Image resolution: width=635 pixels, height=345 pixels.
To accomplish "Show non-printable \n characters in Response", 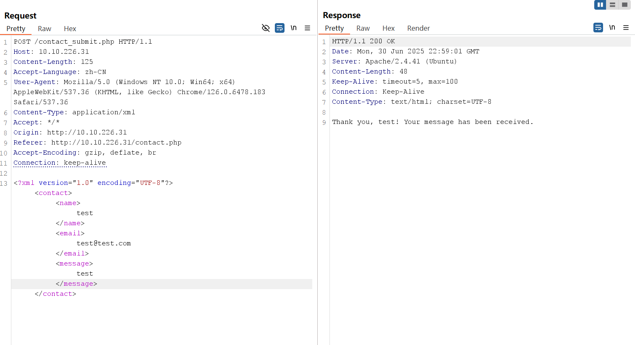I will (x=612, y=28).
